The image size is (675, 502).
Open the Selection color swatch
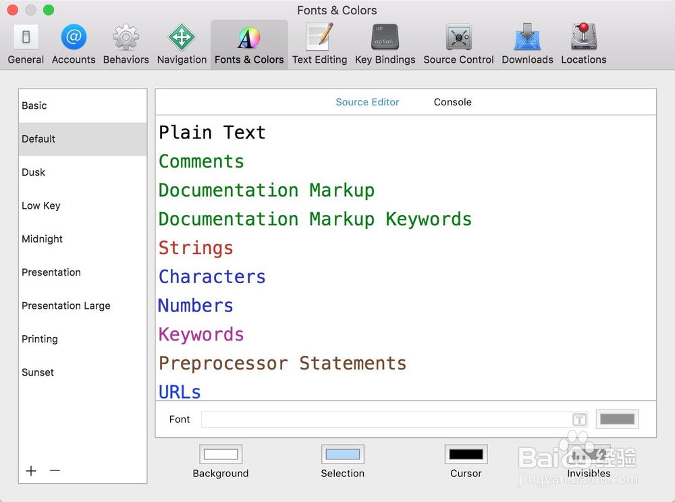pyautogui.click(x=343, y=454)
